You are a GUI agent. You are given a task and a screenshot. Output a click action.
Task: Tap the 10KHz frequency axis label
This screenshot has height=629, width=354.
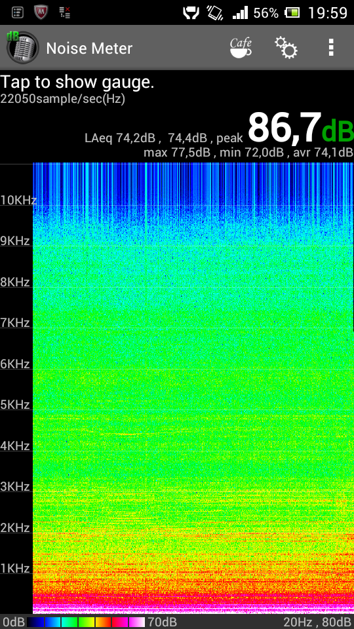point(18,200)
